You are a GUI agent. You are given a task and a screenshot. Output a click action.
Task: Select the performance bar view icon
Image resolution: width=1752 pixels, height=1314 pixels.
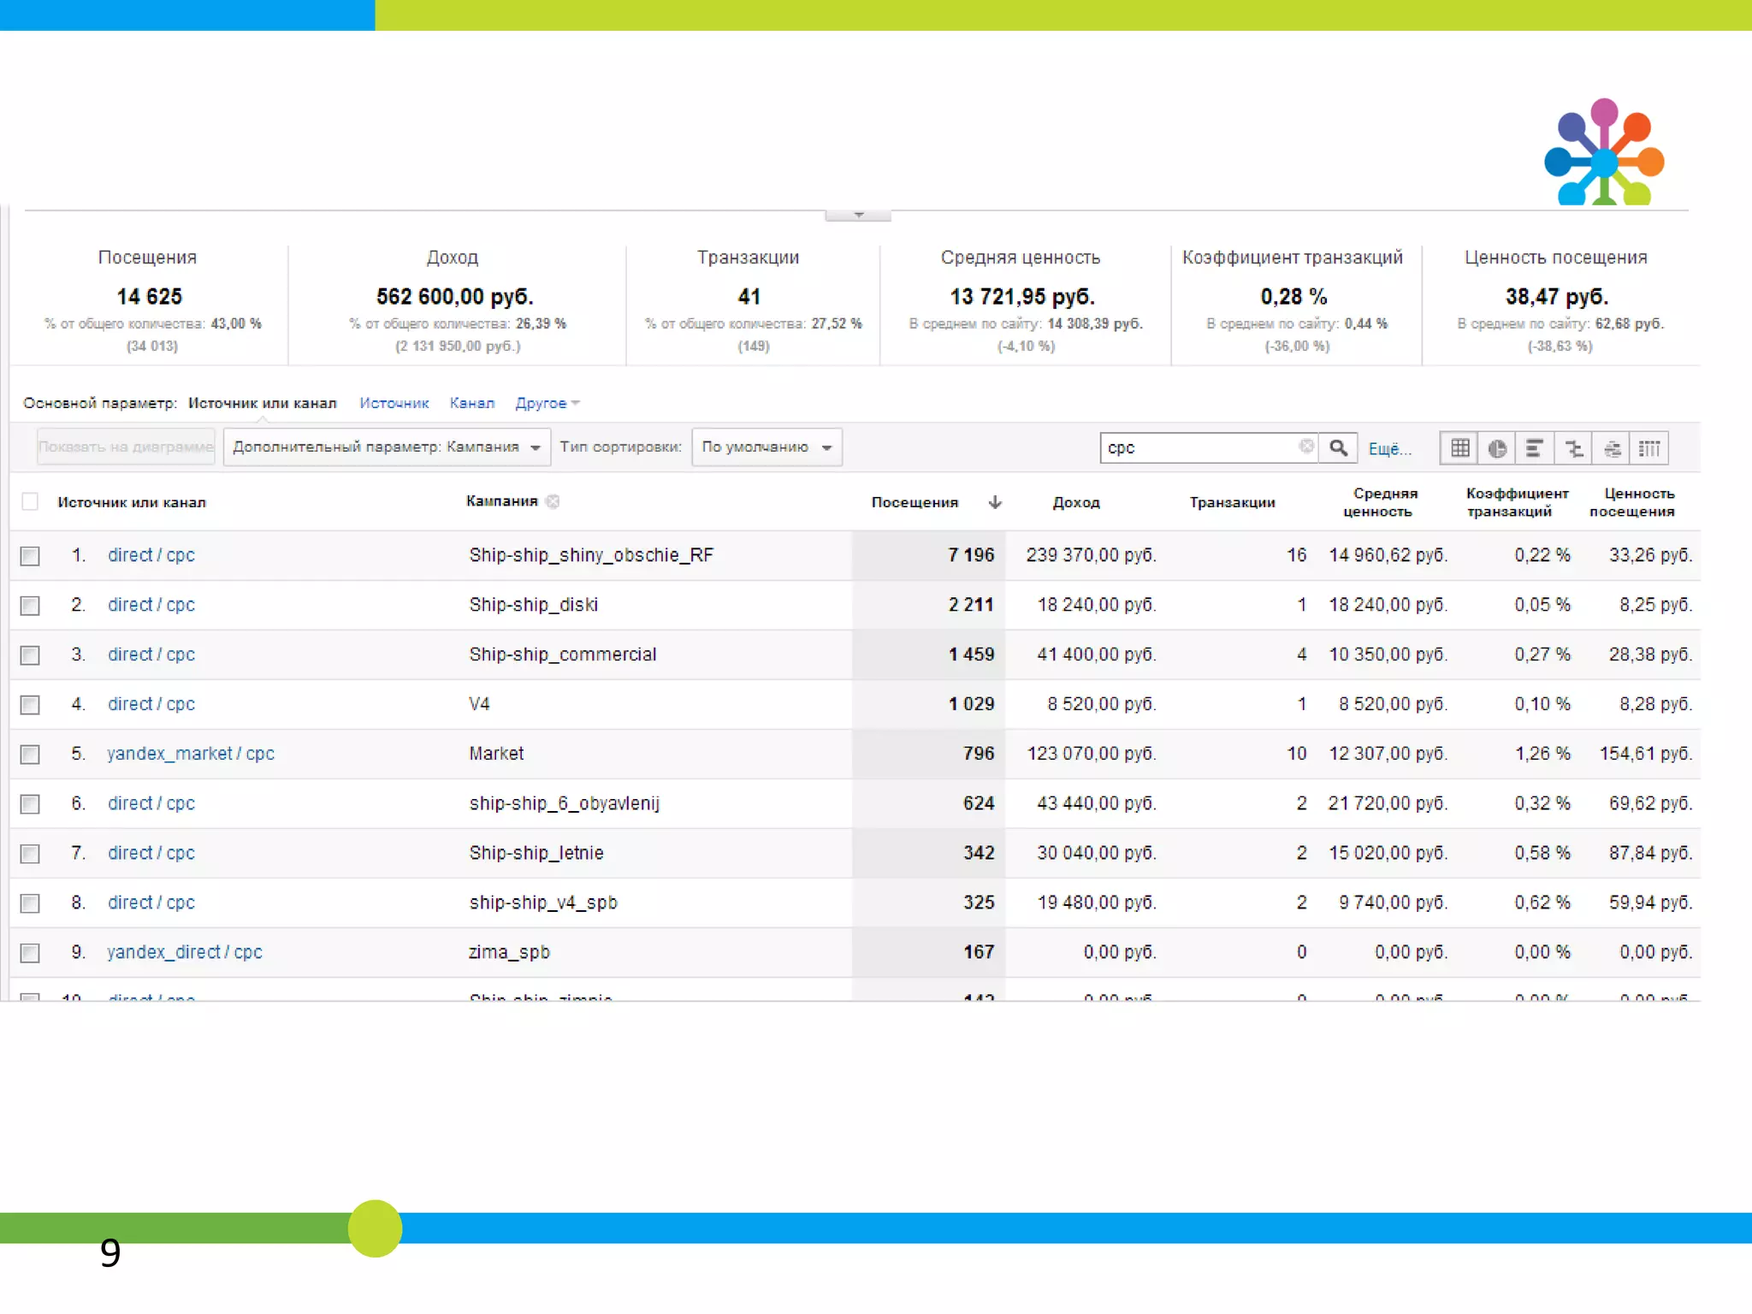point(1535,447)
